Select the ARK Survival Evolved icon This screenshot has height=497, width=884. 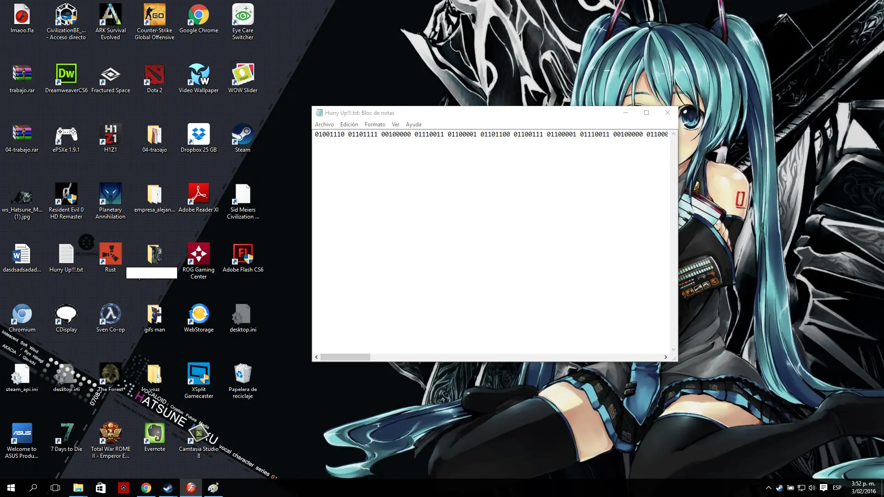coord(111,22)
